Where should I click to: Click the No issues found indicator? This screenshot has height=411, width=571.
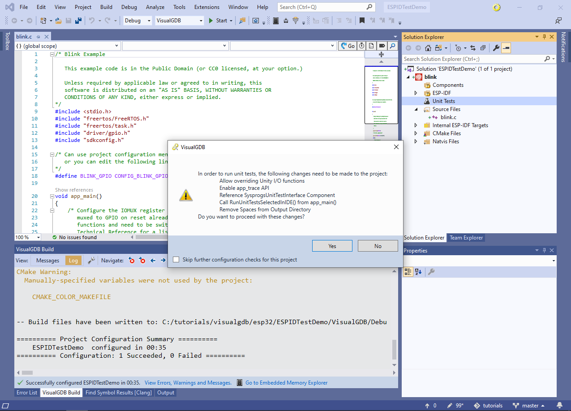74,237
